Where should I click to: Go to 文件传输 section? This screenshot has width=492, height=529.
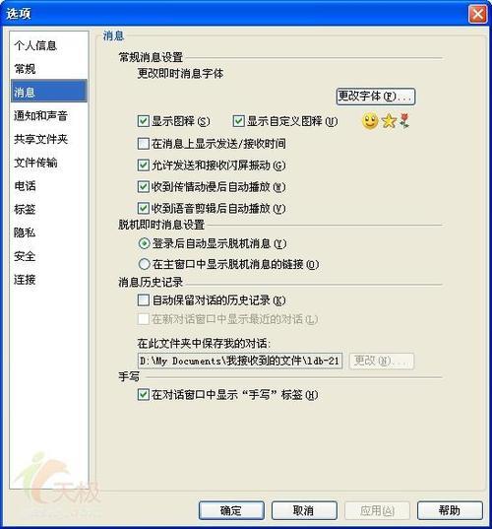click(35, 163)
